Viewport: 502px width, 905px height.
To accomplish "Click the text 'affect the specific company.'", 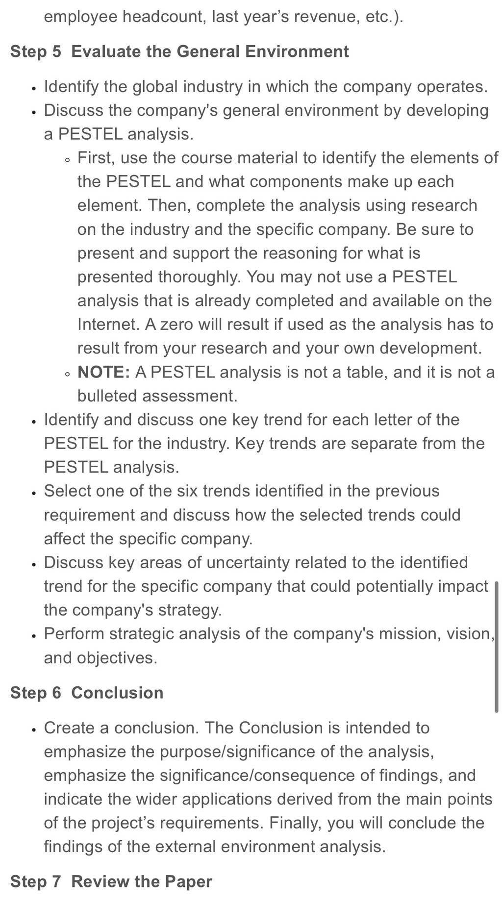I will point(149,539).
